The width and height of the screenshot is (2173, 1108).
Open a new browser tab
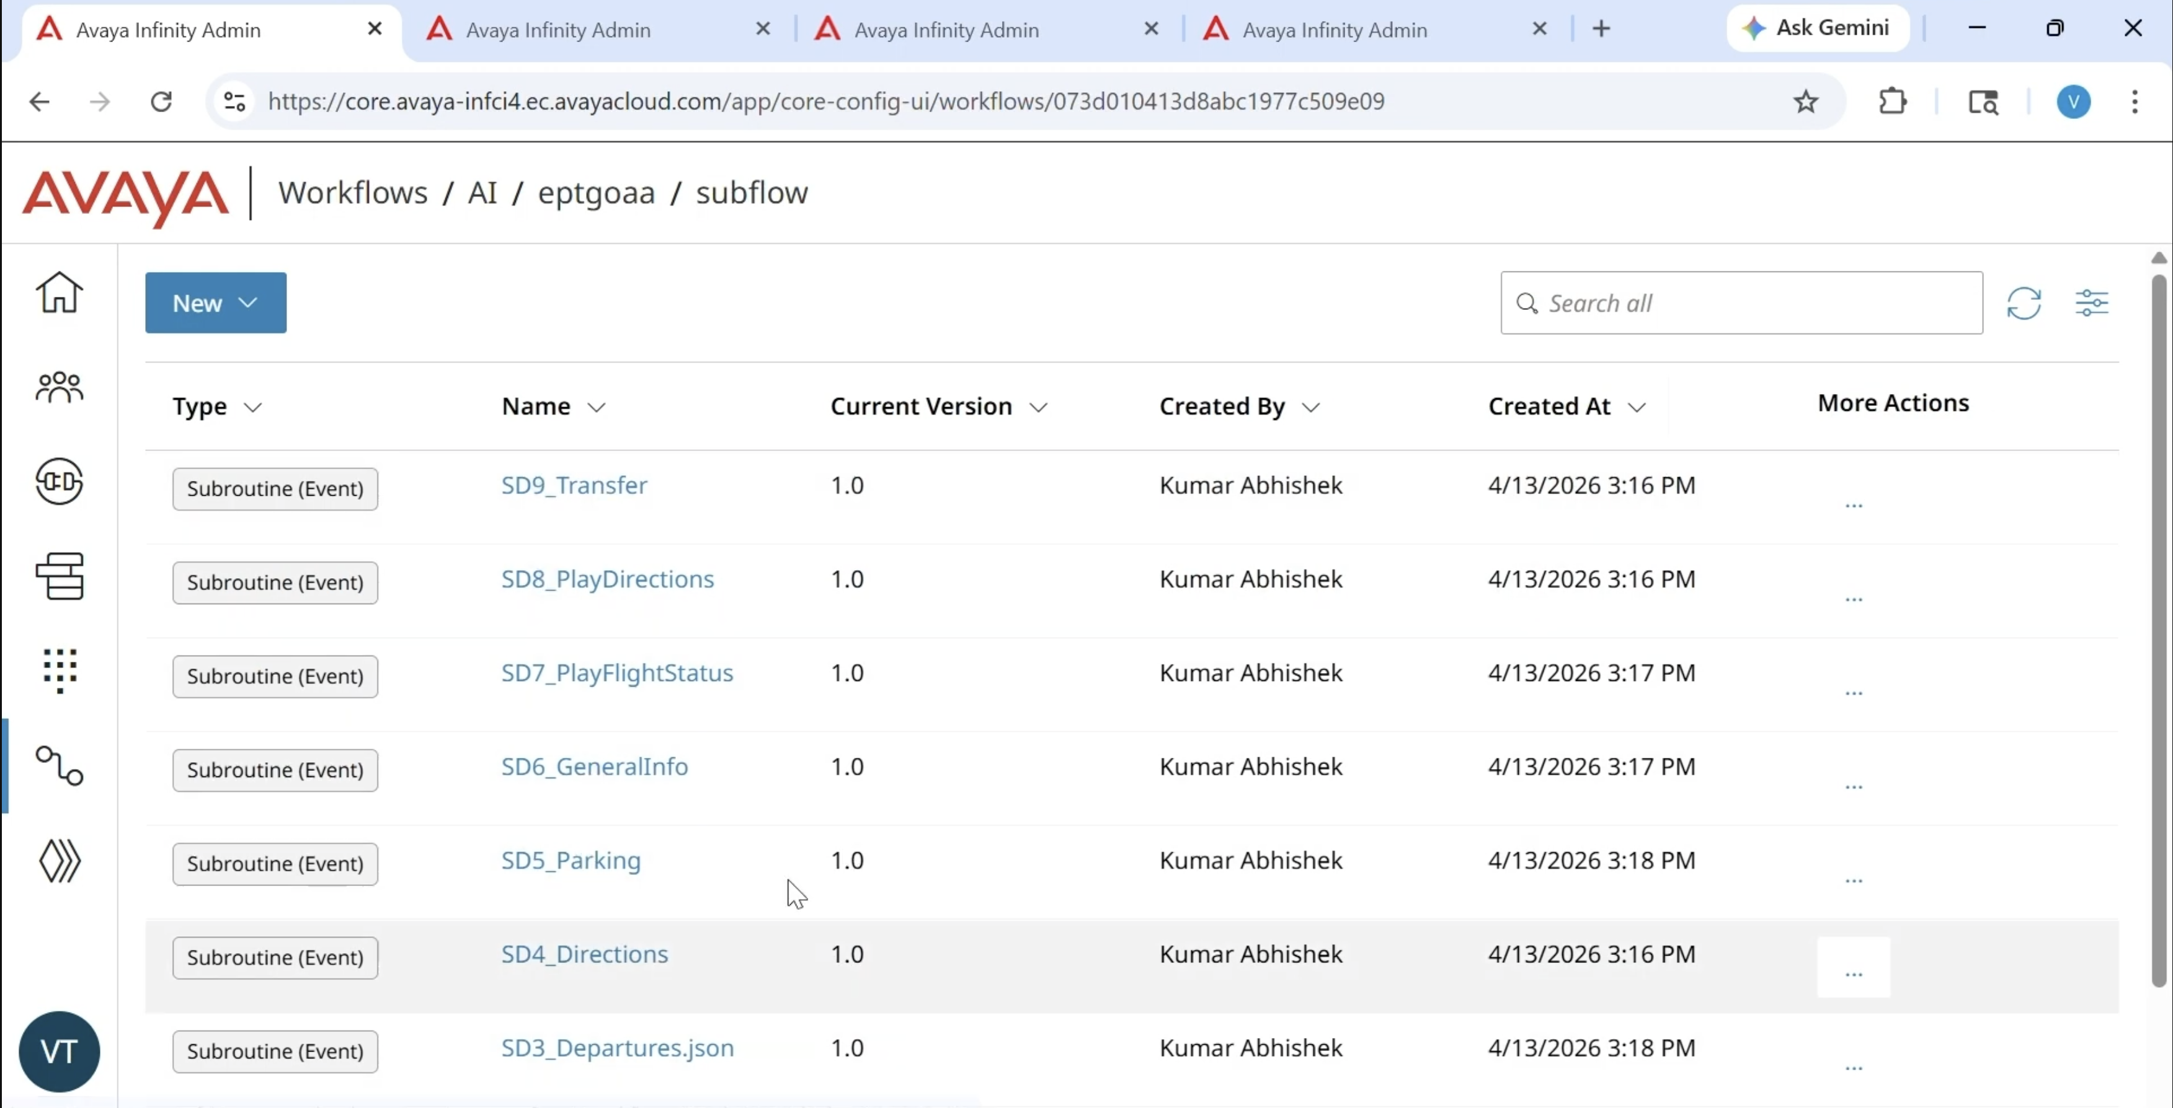pyautogui.click(x=1601, y=29)
